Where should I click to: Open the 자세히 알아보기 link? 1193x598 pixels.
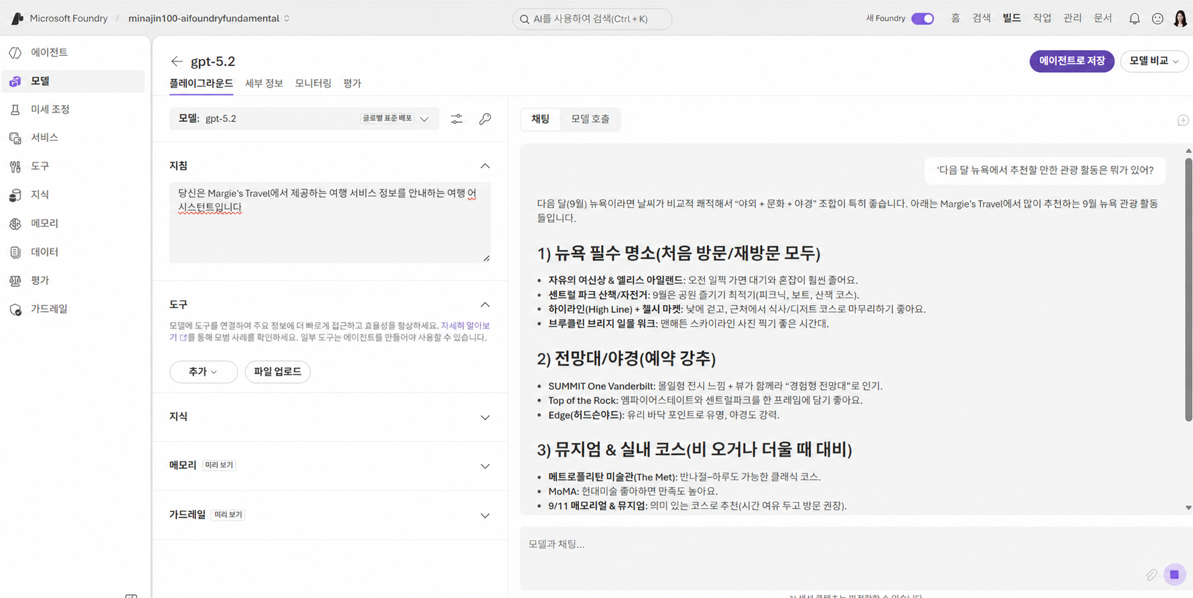(x=465, y=326)
